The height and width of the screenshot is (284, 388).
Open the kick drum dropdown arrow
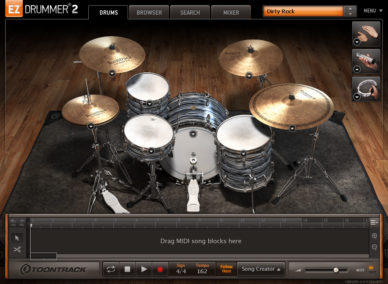tap(193, 134)
